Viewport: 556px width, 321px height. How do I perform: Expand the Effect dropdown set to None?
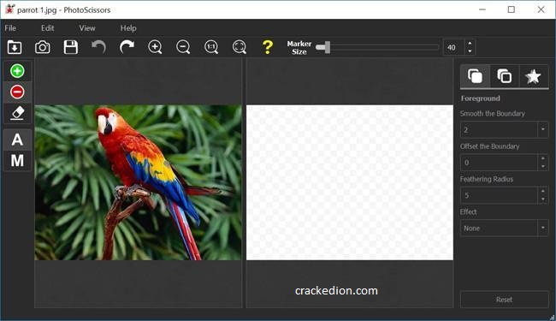coord(543,228)
